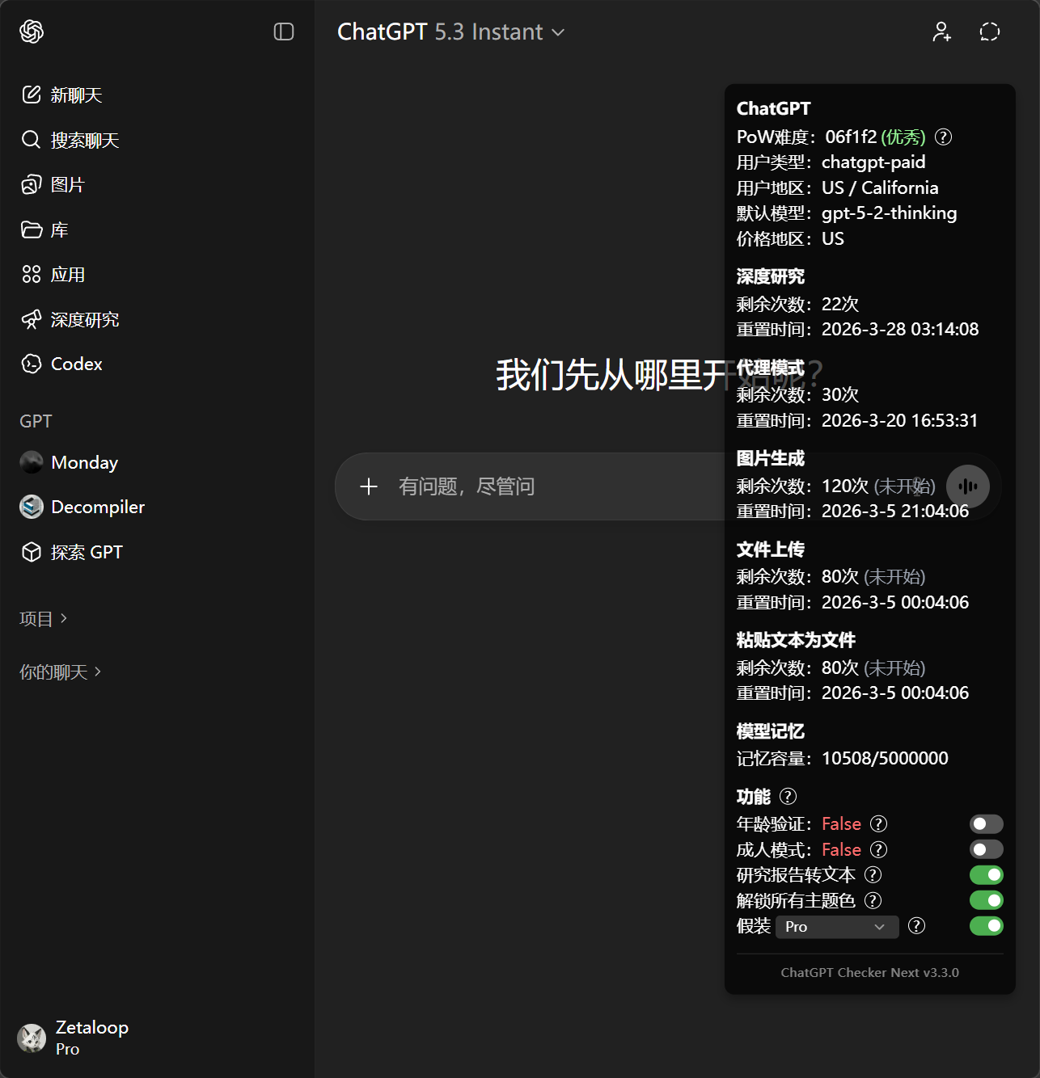Click the GPT section header

coord(36,421)
